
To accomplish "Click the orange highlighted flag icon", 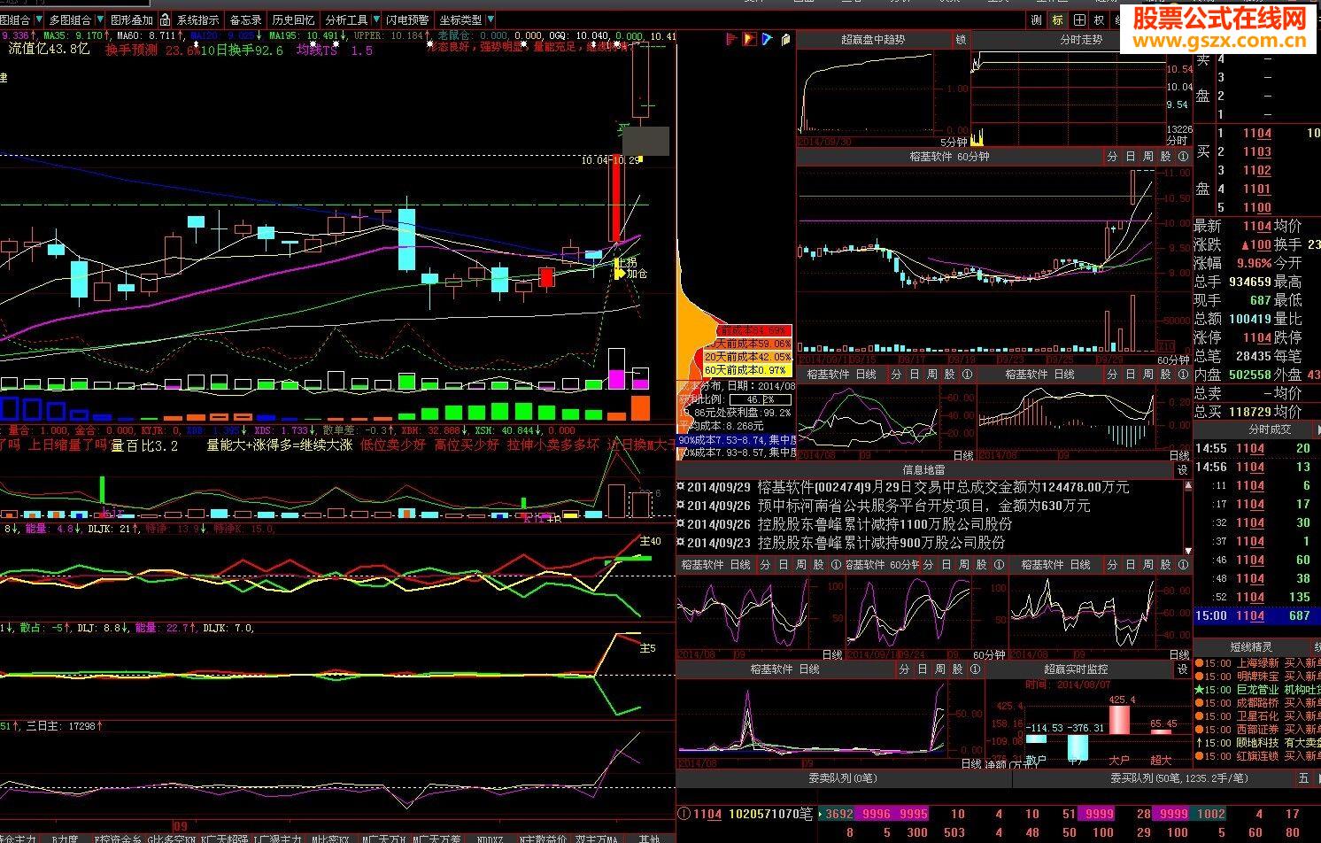I will click(x=749, y=39).
